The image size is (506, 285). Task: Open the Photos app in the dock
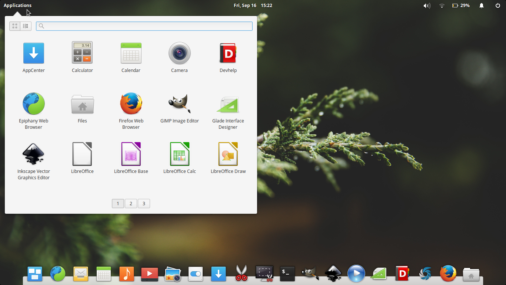point(173,274)
